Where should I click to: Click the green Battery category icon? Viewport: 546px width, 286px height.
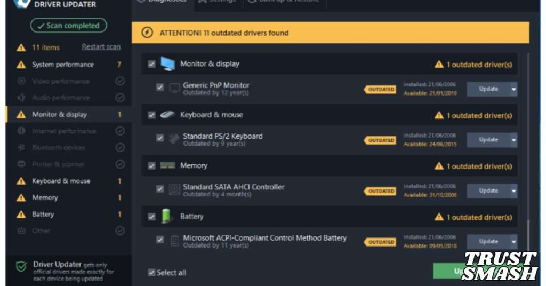(167, 217)
